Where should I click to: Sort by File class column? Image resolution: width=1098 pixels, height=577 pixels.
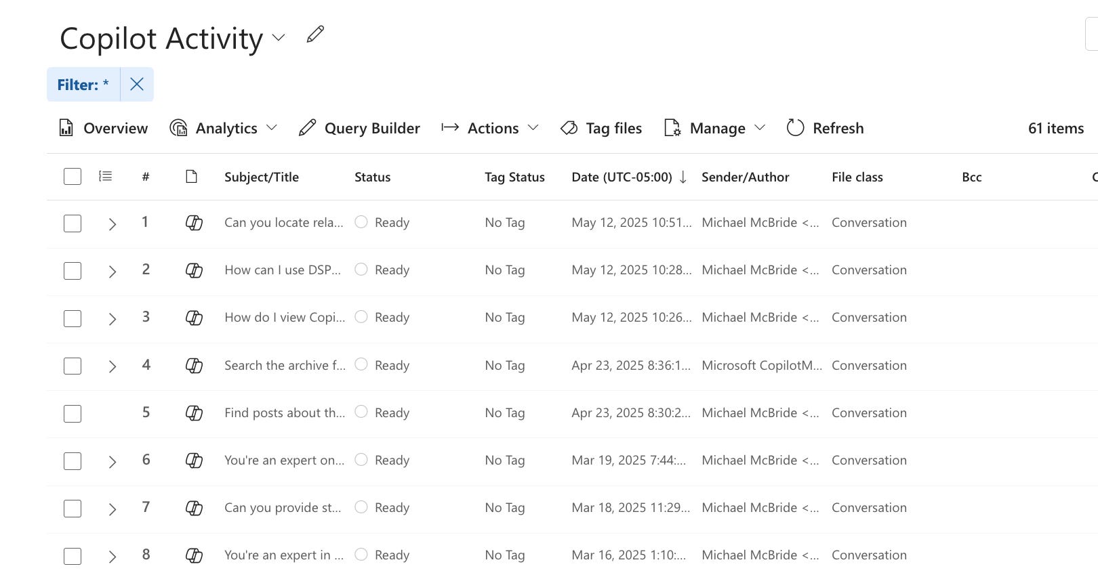[x=857, y=177]
